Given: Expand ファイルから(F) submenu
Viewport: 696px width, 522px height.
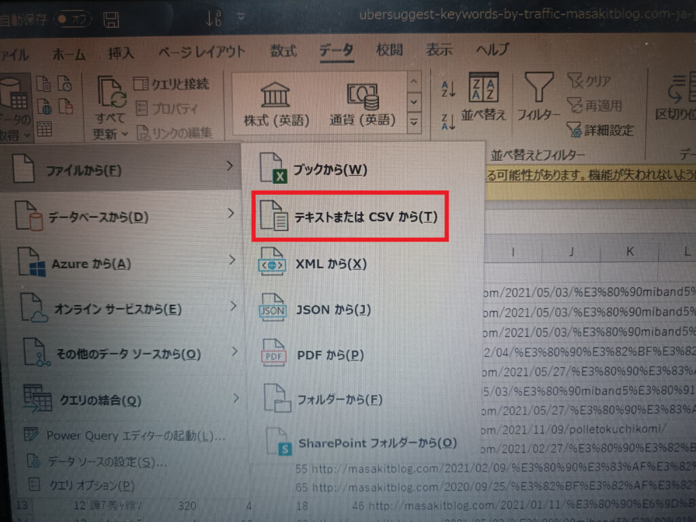Looking at the screenshot, I should click(122, 169).
